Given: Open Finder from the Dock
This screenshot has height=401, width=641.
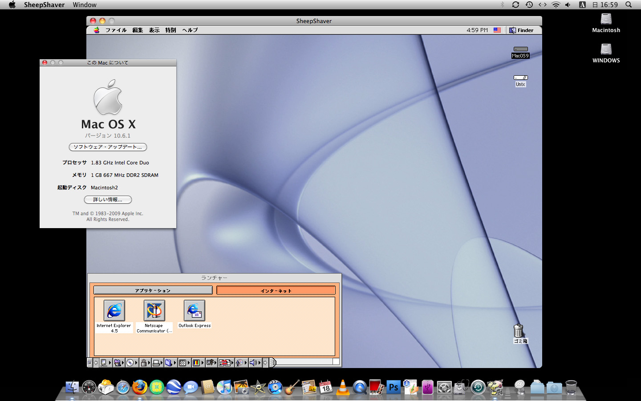Looking at the screenshot, I should (x=73, y=387).
